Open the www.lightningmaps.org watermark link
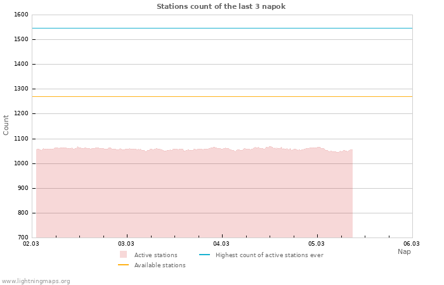The height and width of the screenshot is (285, 444). [x=36, y=281]
